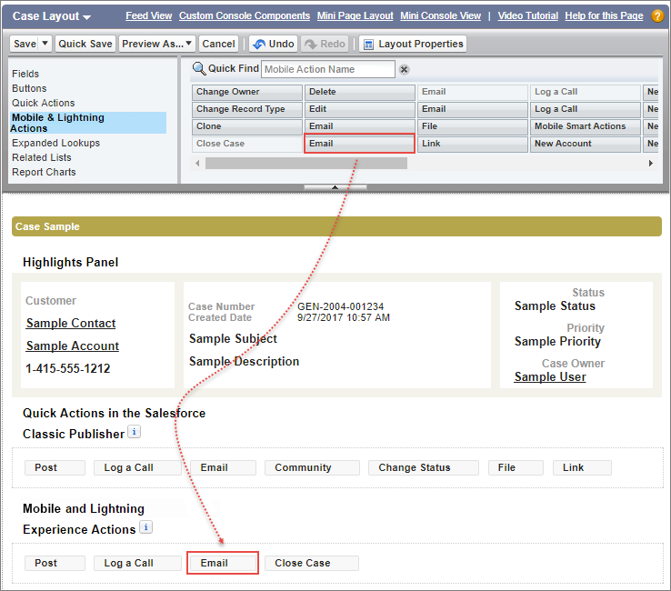Select Mobile & Lightning Actions category
This screenshot has width=671, height=591.
(x=88, y=123)
